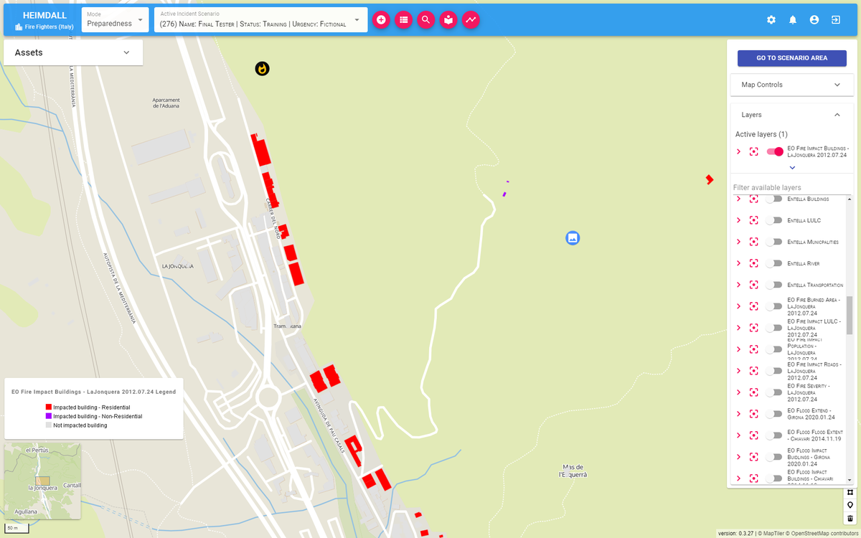861x538 pixels.
Task: Expand Entella Buildings layer row
Action: click(x=738, y=199)
